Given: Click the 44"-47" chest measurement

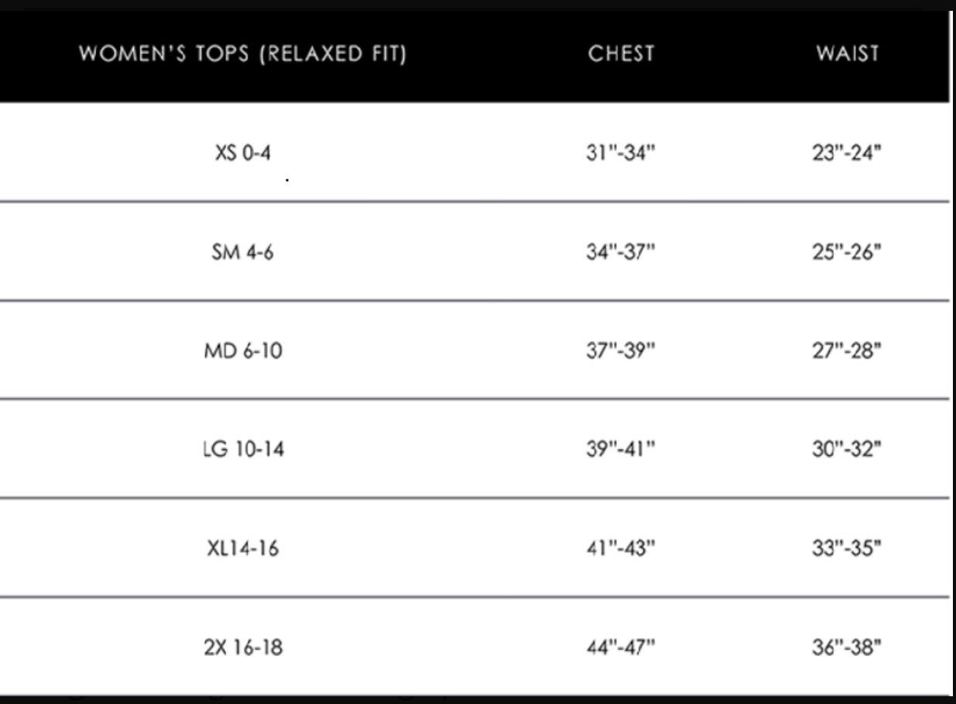Looking at the screenshot, I should click(x=621, y=647).
